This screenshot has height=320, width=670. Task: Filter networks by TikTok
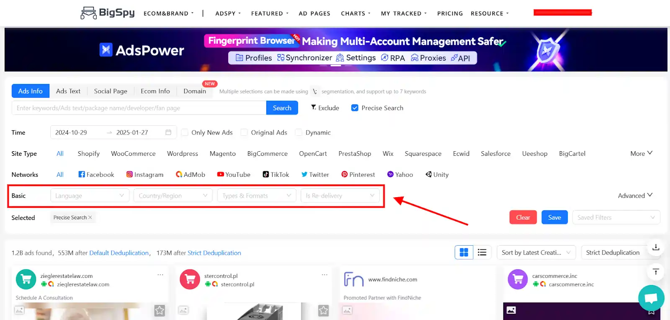276,175
